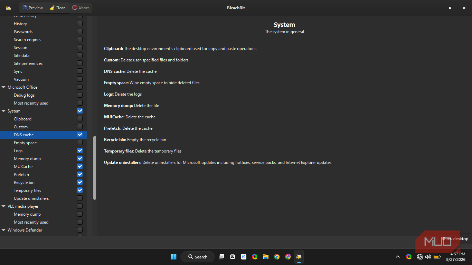Select the Recycle bin tree row
Image resolution: width=472 pixels, height=265 pixels.
tap(43, 182)
